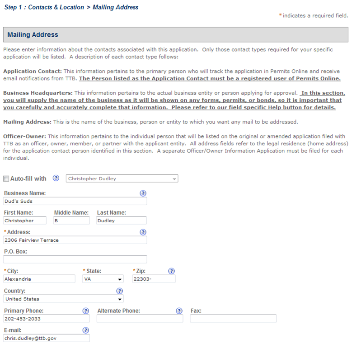Click the empty Fax input field

tap(233, 319)
